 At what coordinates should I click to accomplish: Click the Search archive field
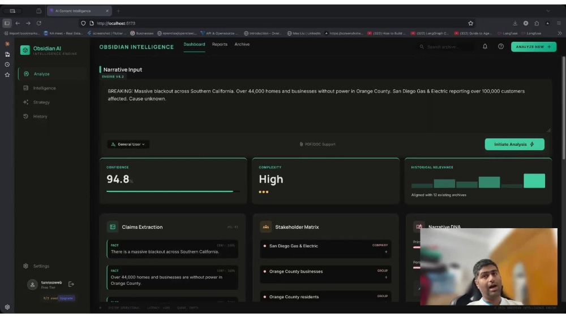point(446,47)
